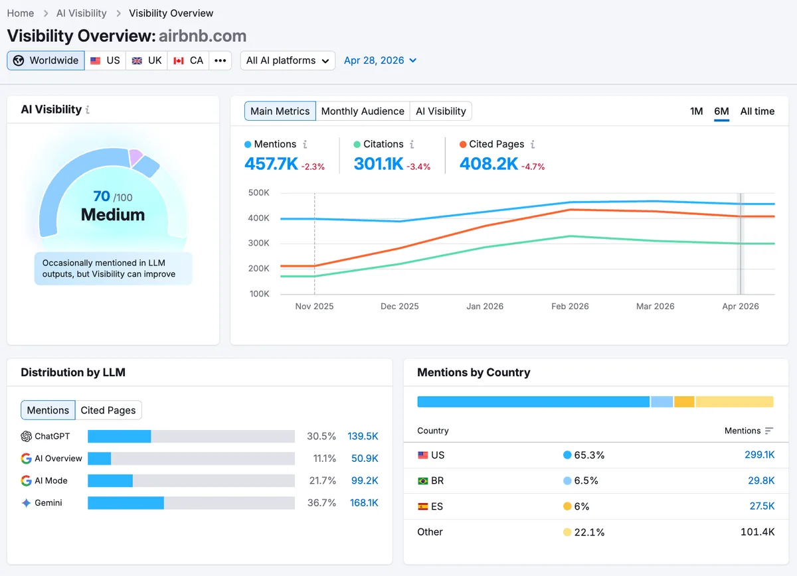
Task: Click the AI Visibility score gauge
Action: 113,192
